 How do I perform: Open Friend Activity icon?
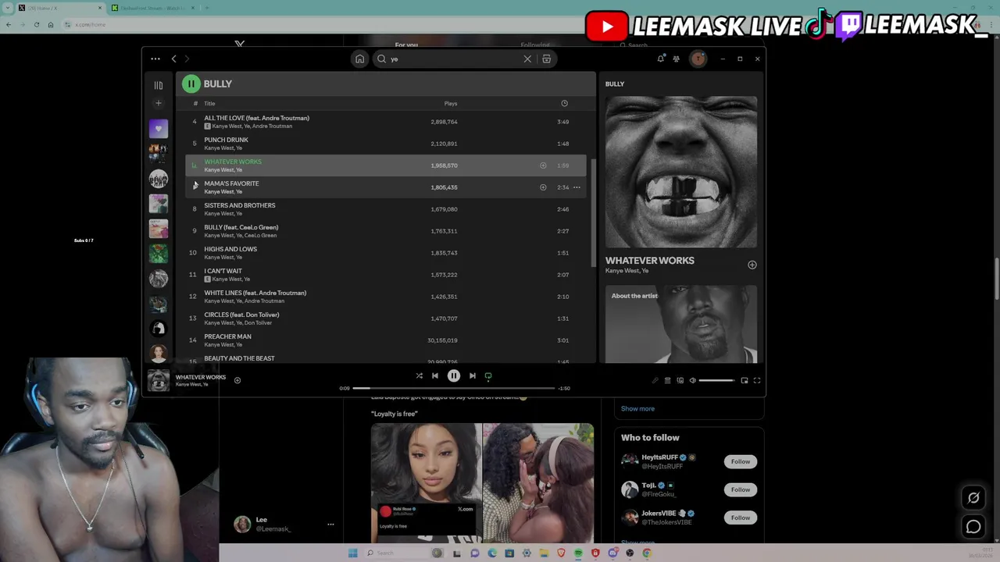point(677,59)
